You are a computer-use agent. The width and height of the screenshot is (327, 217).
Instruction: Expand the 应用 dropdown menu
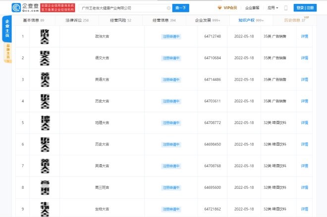tap(272, 8)
